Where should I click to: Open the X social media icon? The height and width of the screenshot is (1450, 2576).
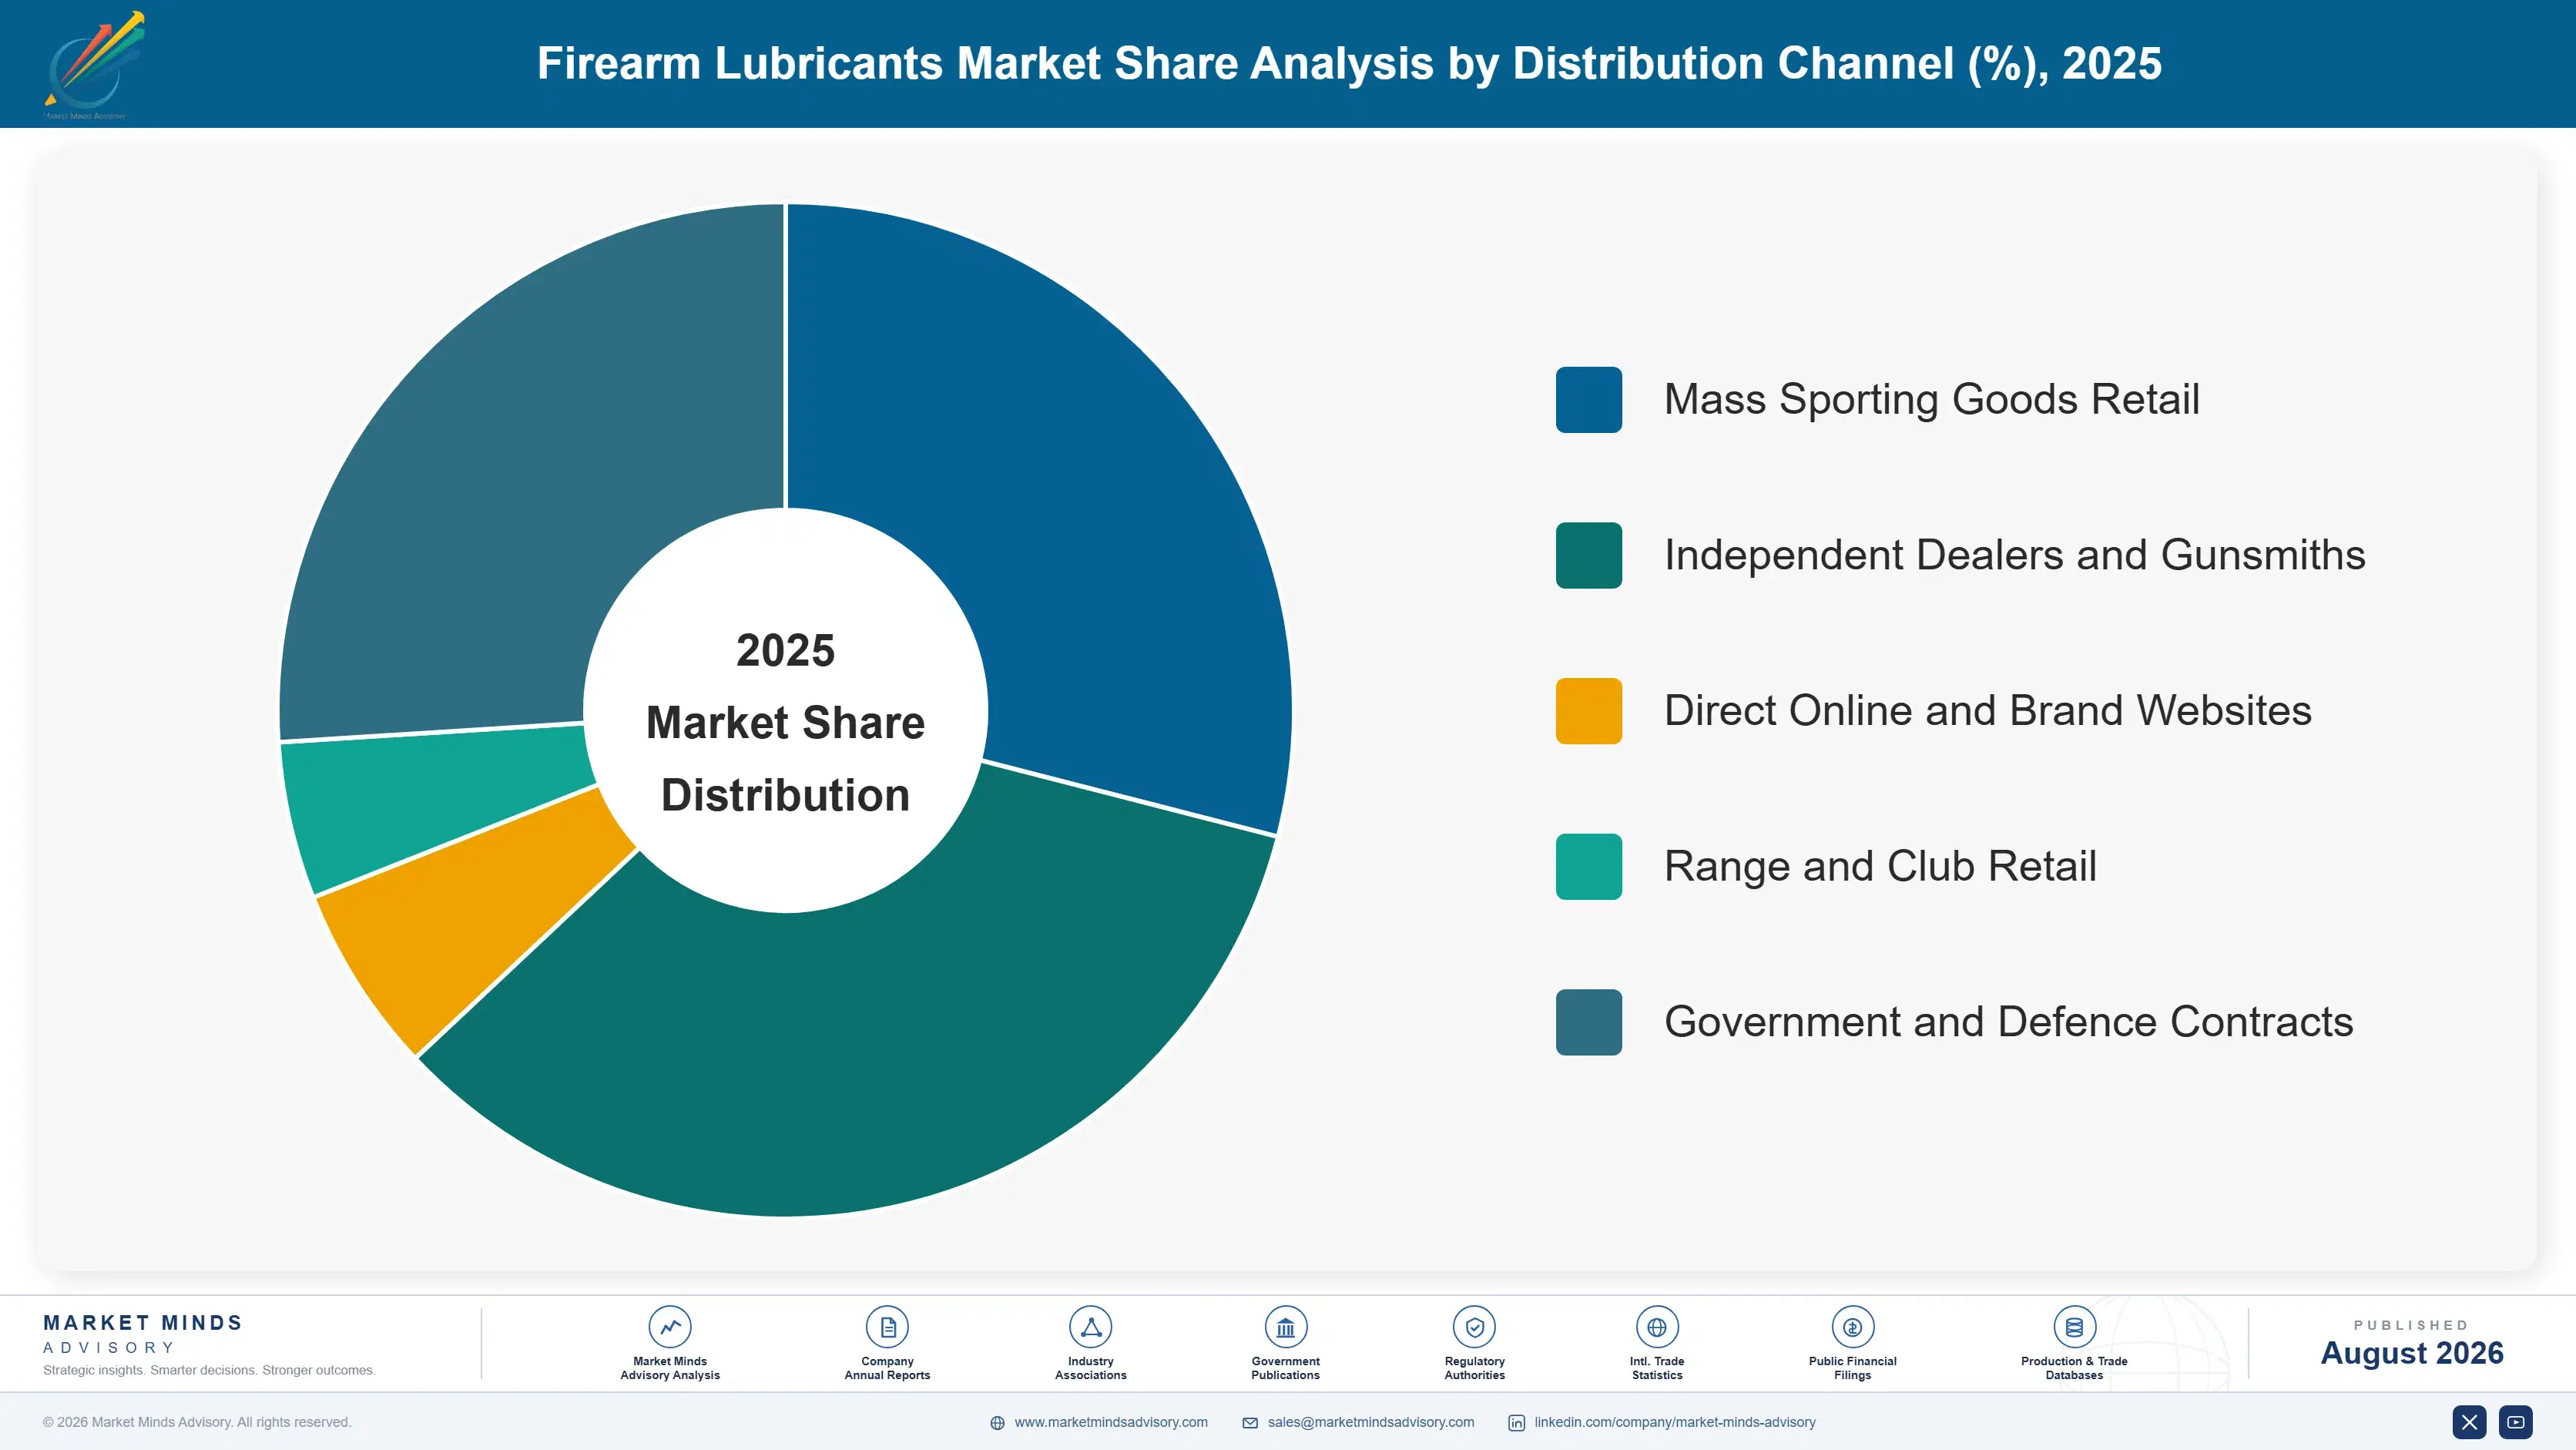tap(2469, 1422)
